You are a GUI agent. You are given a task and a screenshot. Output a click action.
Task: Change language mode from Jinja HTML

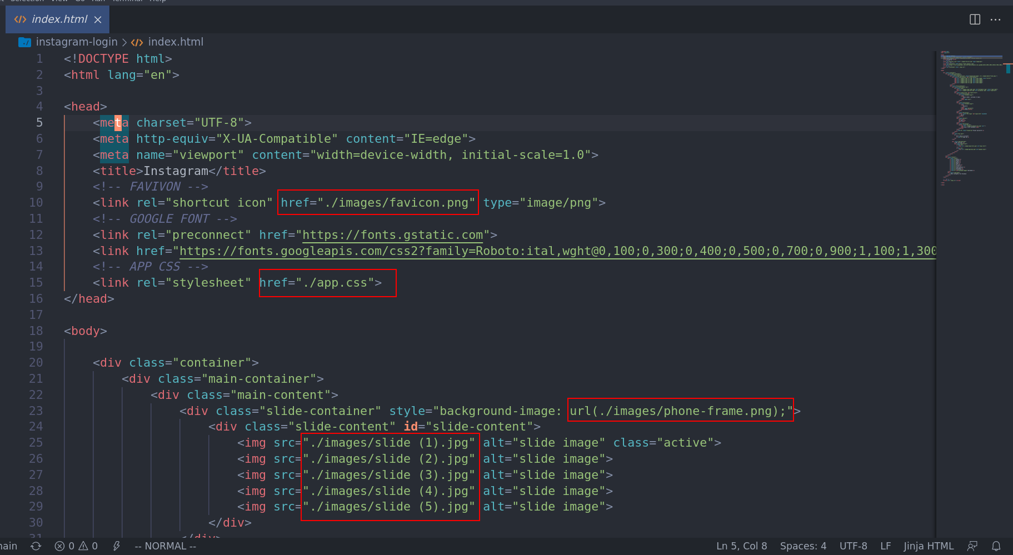[x=929, y=546]
